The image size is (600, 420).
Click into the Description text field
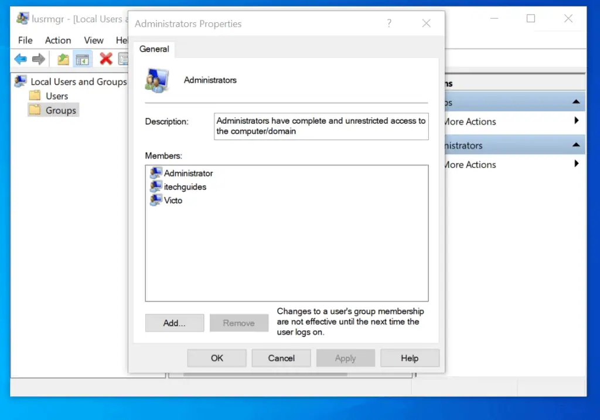point(321,126)
